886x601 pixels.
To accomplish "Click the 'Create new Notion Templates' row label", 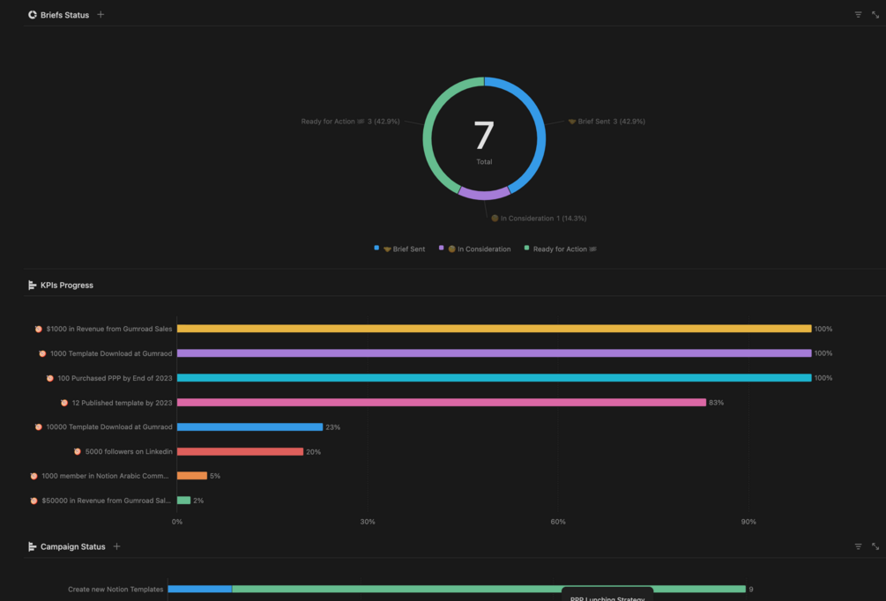I will click(x=115, y=590).
